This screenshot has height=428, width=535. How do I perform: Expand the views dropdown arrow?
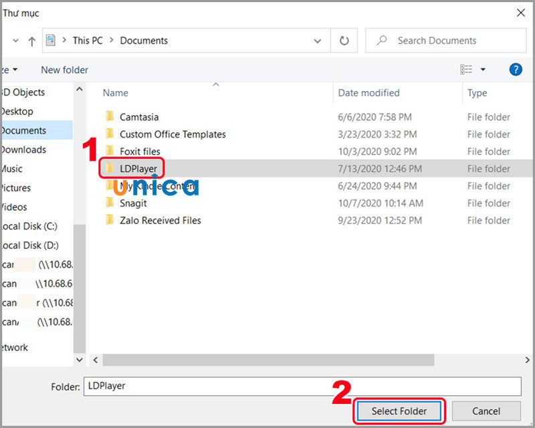click(483, 70)
